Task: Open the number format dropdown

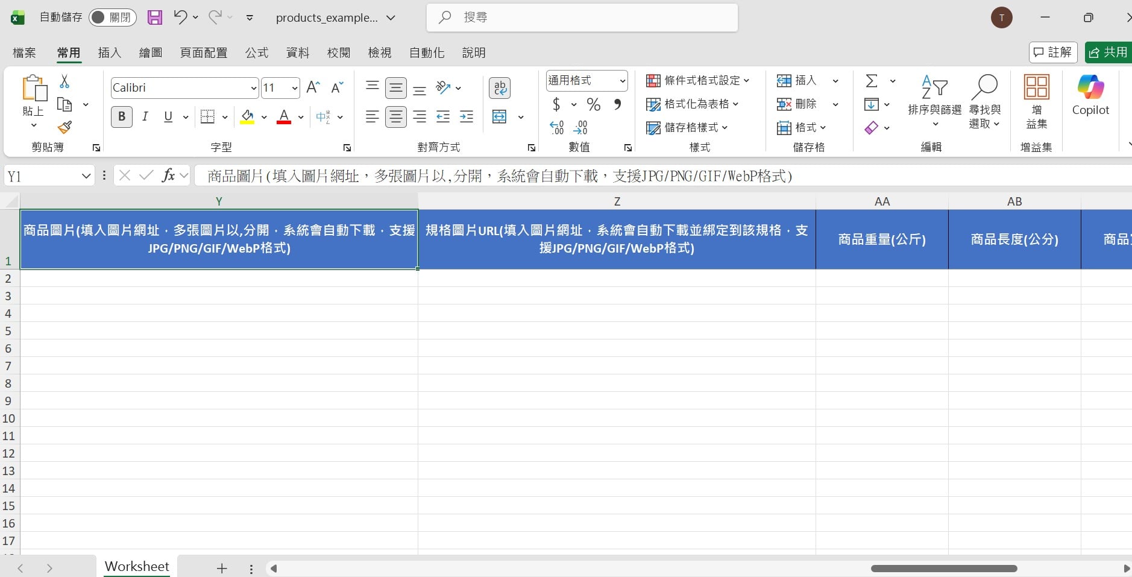Action: coord(622,81)
